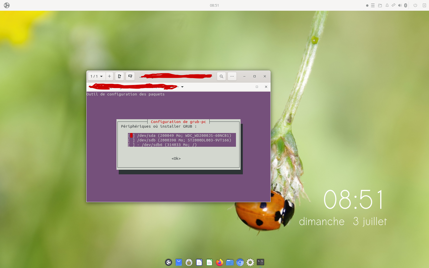Viewport: 429px width, 268px height.
Task: Toggle the side panel arrow icon in top bar
Action: (x=424, y=5)
